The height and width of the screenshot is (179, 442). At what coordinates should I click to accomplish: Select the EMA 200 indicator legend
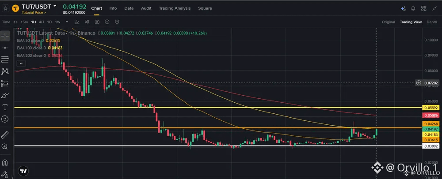(x=40, y=56)
